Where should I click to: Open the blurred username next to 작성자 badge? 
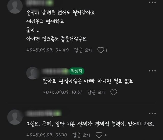55,71
